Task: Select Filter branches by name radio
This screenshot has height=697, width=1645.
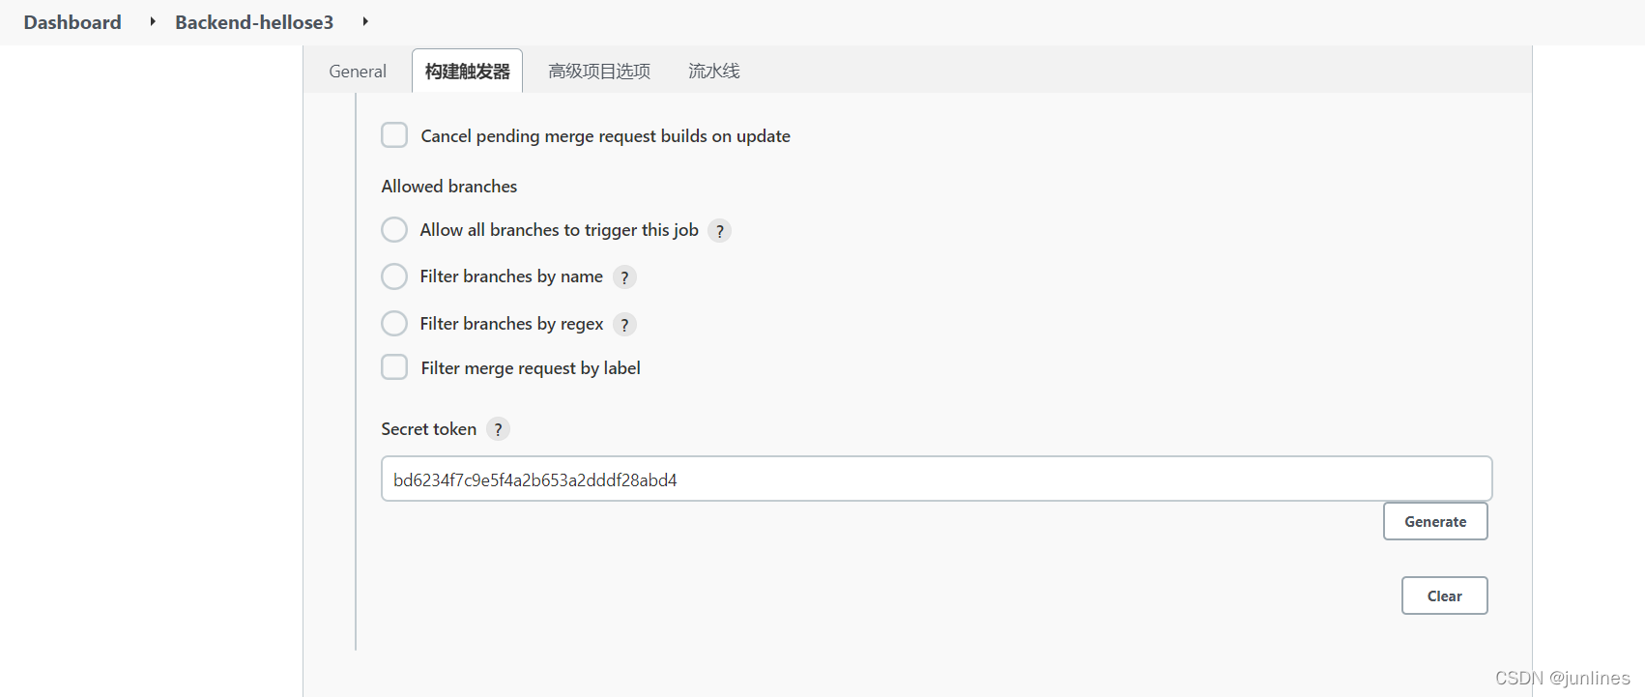Action: [x=394, y=276]
